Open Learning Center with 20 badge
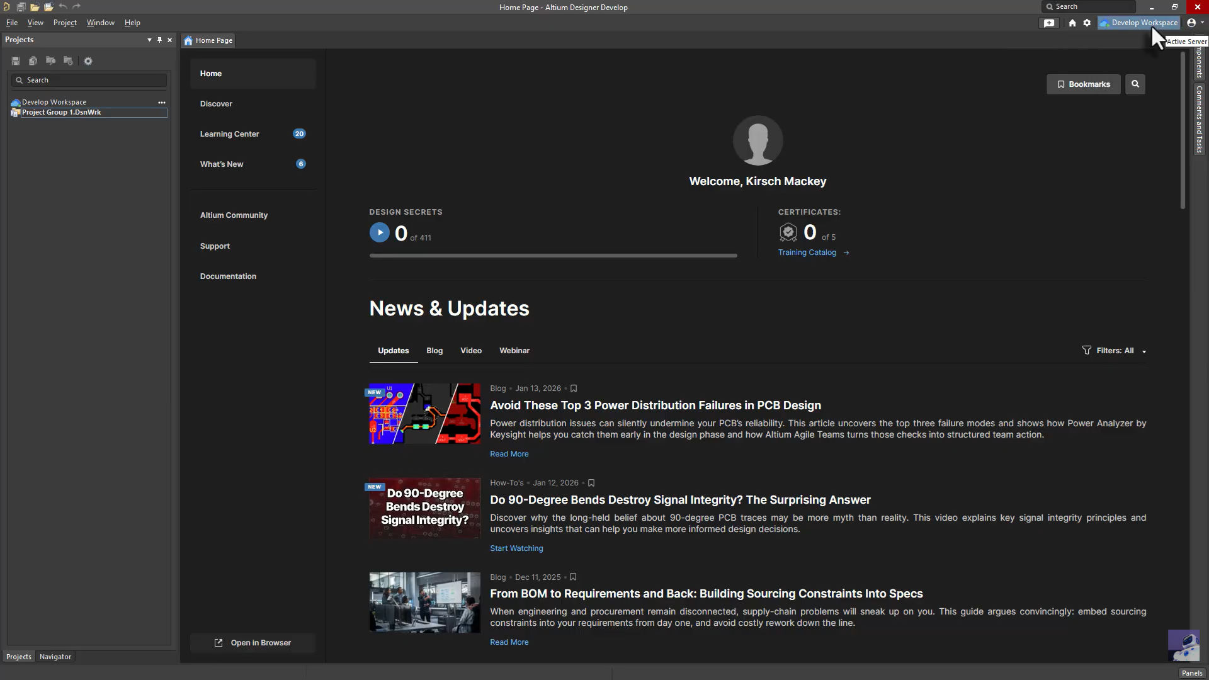The image size is (1209, 680). (253, 134)
